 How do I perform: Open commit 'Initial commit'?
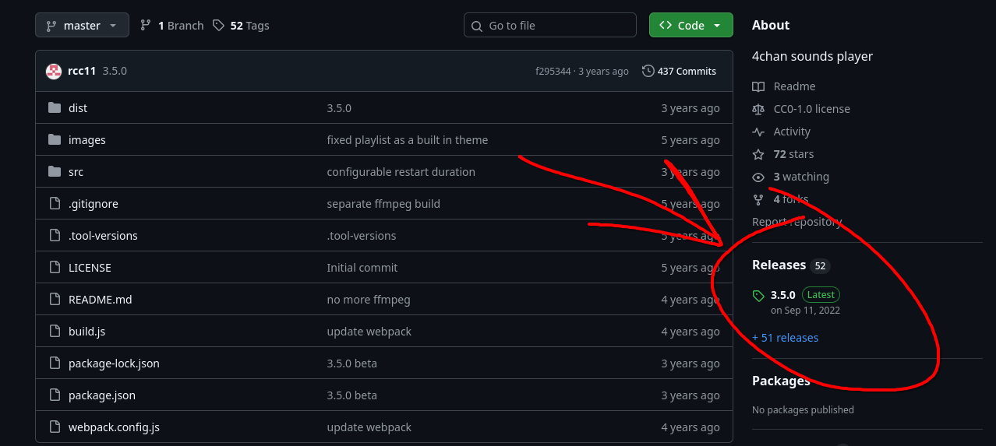(362, 268)
